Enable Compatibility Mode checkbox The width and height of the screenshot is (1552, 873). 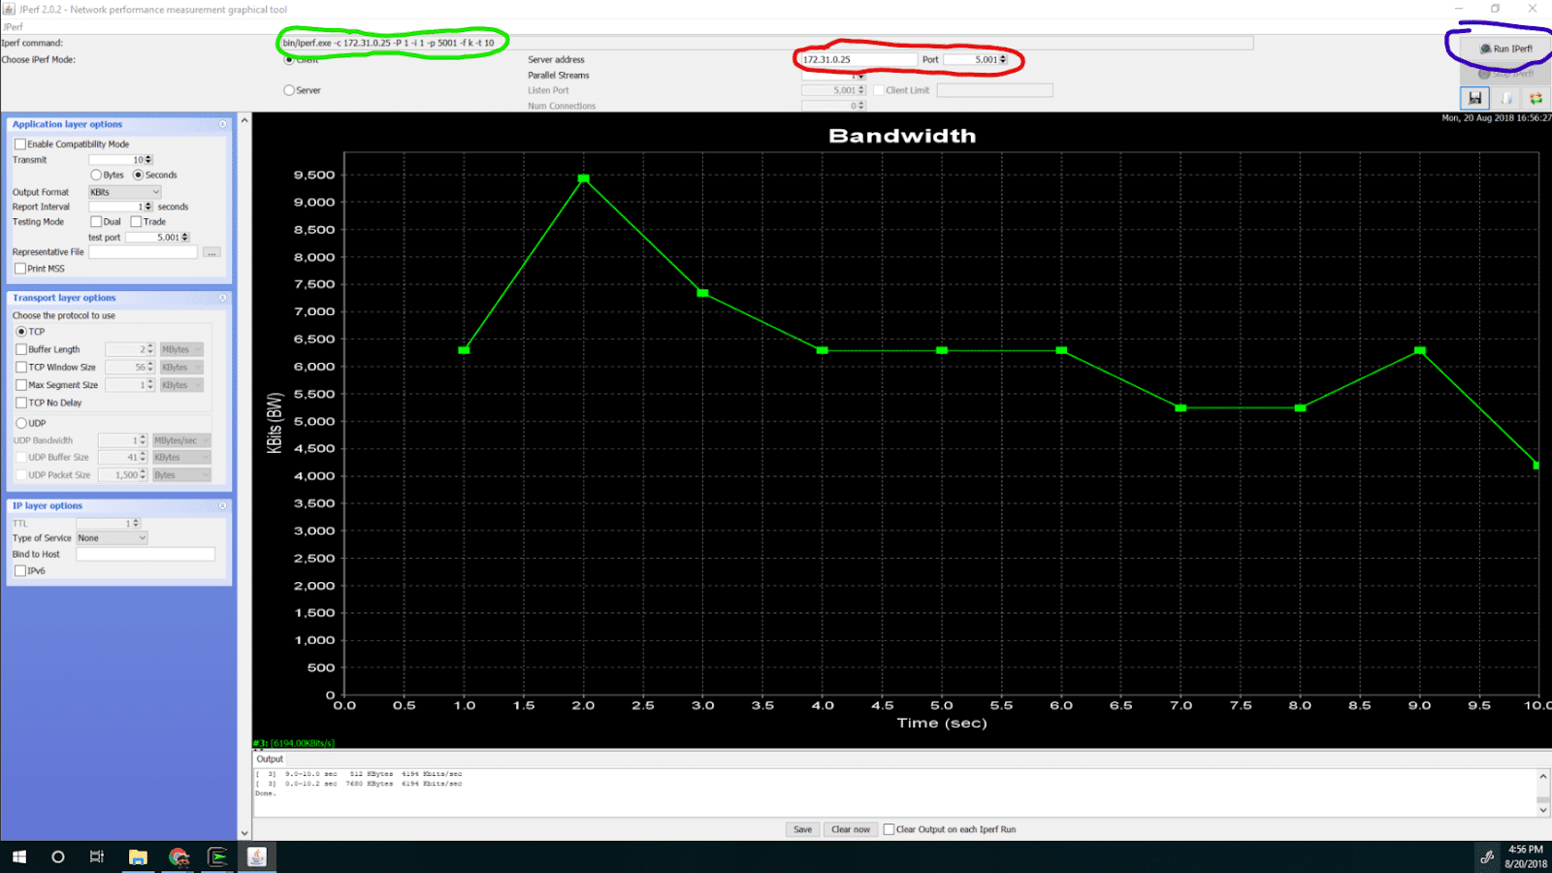(x=20, y=145)
